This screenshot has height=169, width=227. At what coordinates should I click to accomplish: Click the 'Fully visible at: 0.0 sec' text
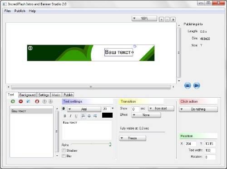134,129
